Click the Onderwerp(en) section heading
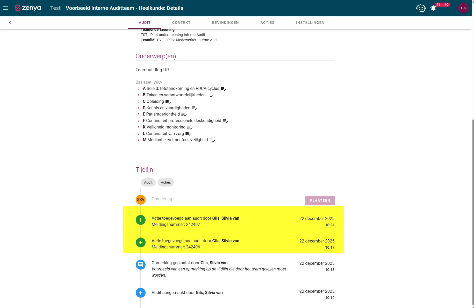The image size is (474, 308). coord(156,56)
